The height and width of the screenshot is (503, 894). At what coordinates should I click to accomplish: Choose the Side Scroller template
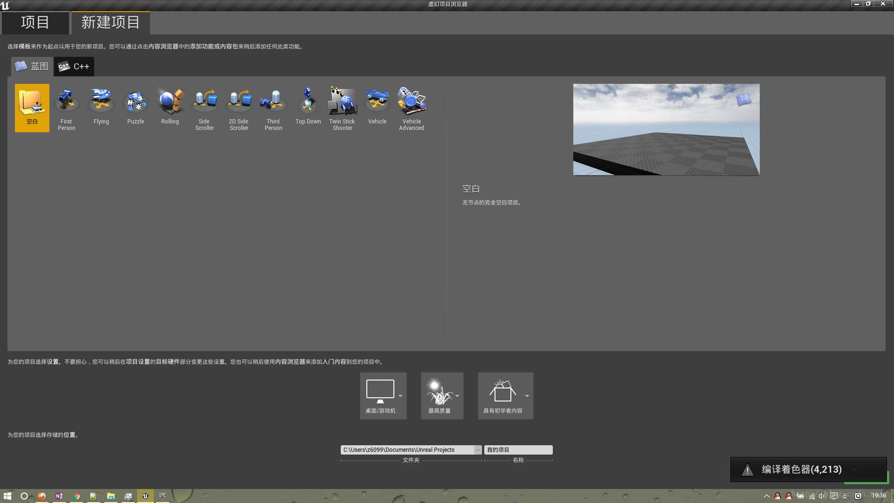point(205,108)
